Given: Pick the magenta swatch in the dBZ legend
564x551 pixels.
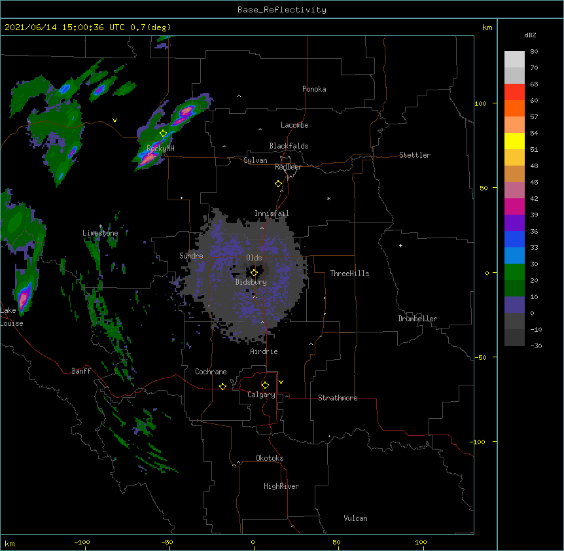Looking at the screenshot, I should click(514, 206).
